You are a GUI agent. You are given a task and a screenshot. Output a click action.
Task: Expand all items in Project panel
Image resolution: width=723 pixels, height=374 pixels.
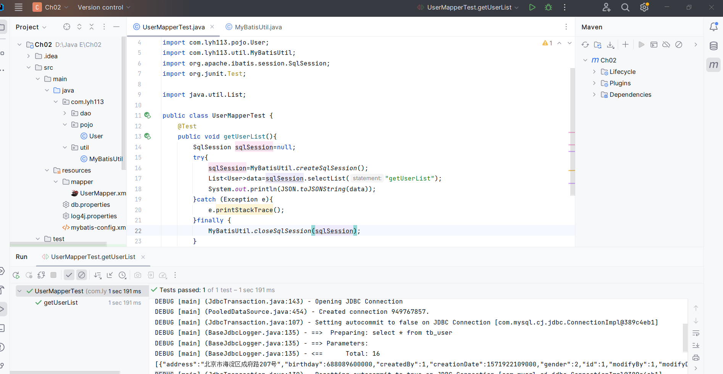pos(79,27)
